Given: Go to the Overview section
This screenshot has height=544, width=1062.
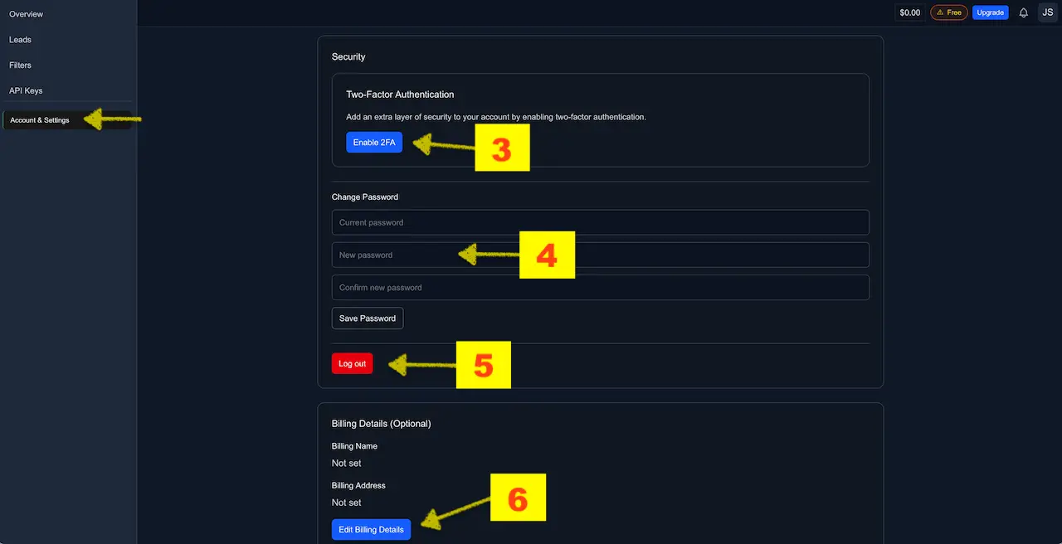Looking at the screenshot, I should [x=26, y=13].
